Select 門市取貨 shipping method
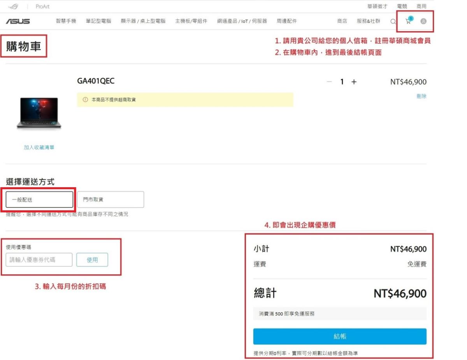Image resolution: width=467 pixels, height=360 pixels. click(x=111, y=200)
